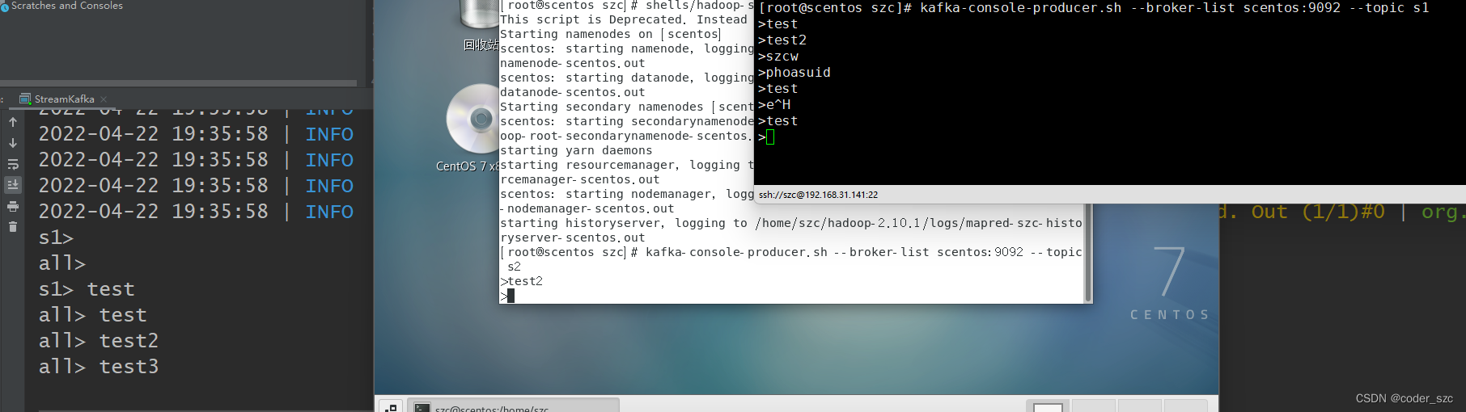
Task: Click the up arrow icon in console toolbar
Action: 13,123
